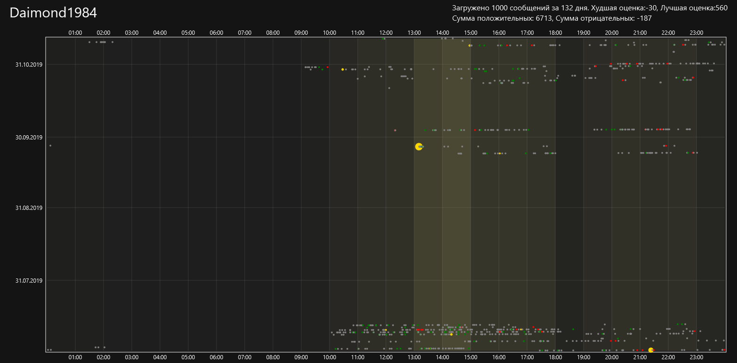Click 09:00 on the top time axis
This screenshot has width=737, height=363.
click(301, 33)
